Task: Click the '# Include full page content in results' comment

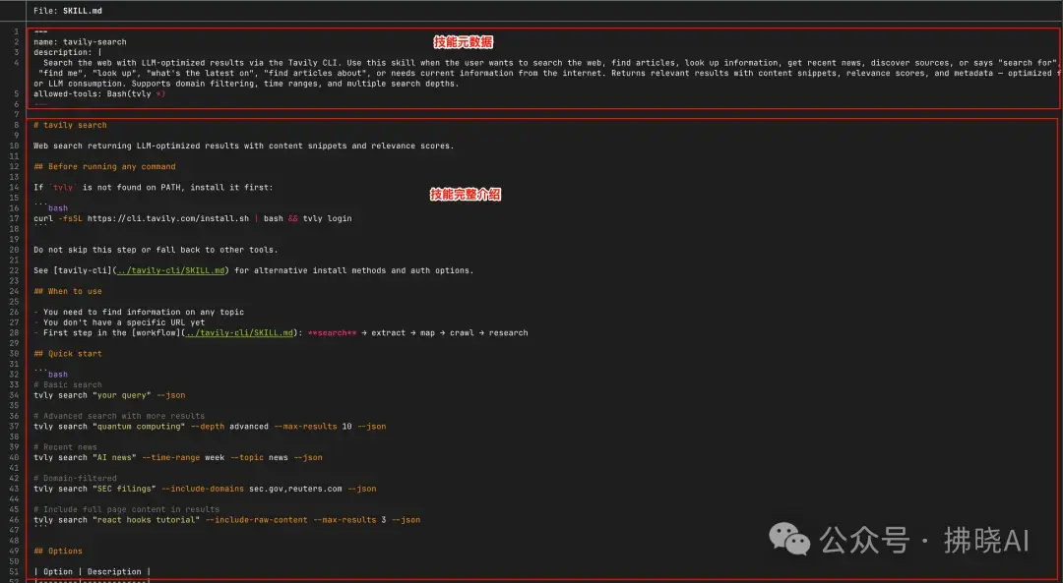Action: click(127, 509)
